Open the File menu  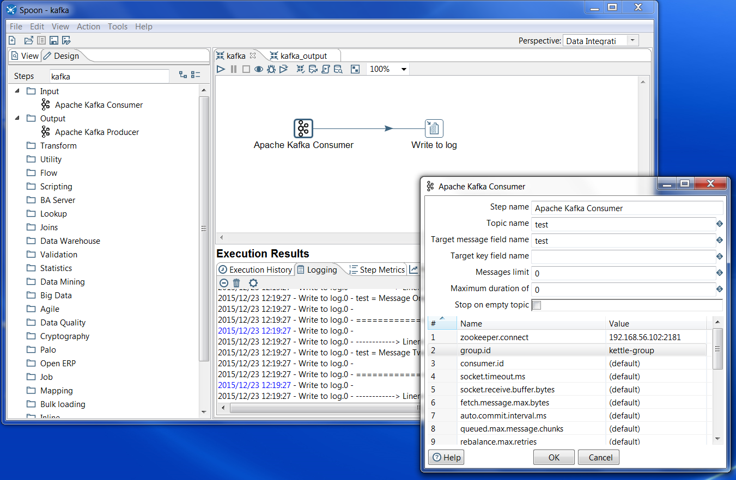tap(16, 26)
